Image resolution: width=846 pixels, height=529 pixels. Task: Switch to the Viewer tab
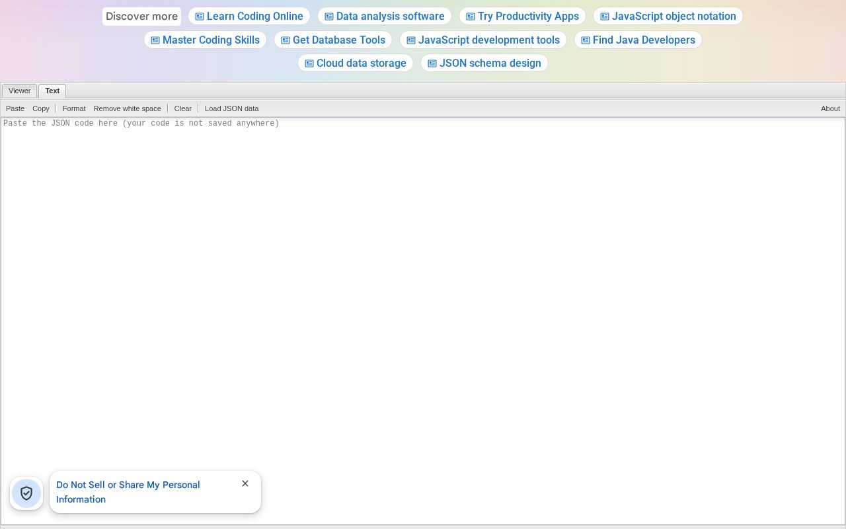[19, 91]
